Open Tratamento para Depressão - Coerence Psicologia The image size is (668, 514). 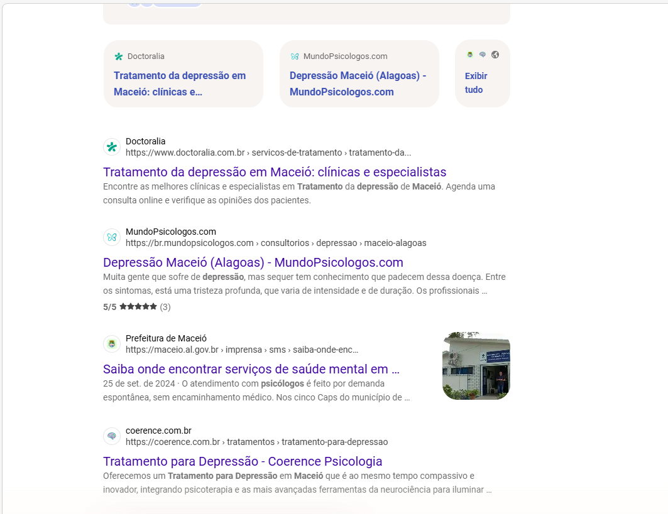pyautogui.click(x=243, y=461)
